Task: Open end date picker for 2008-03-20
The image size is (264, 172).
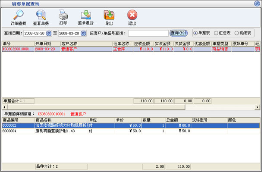Action: (83, 33)
